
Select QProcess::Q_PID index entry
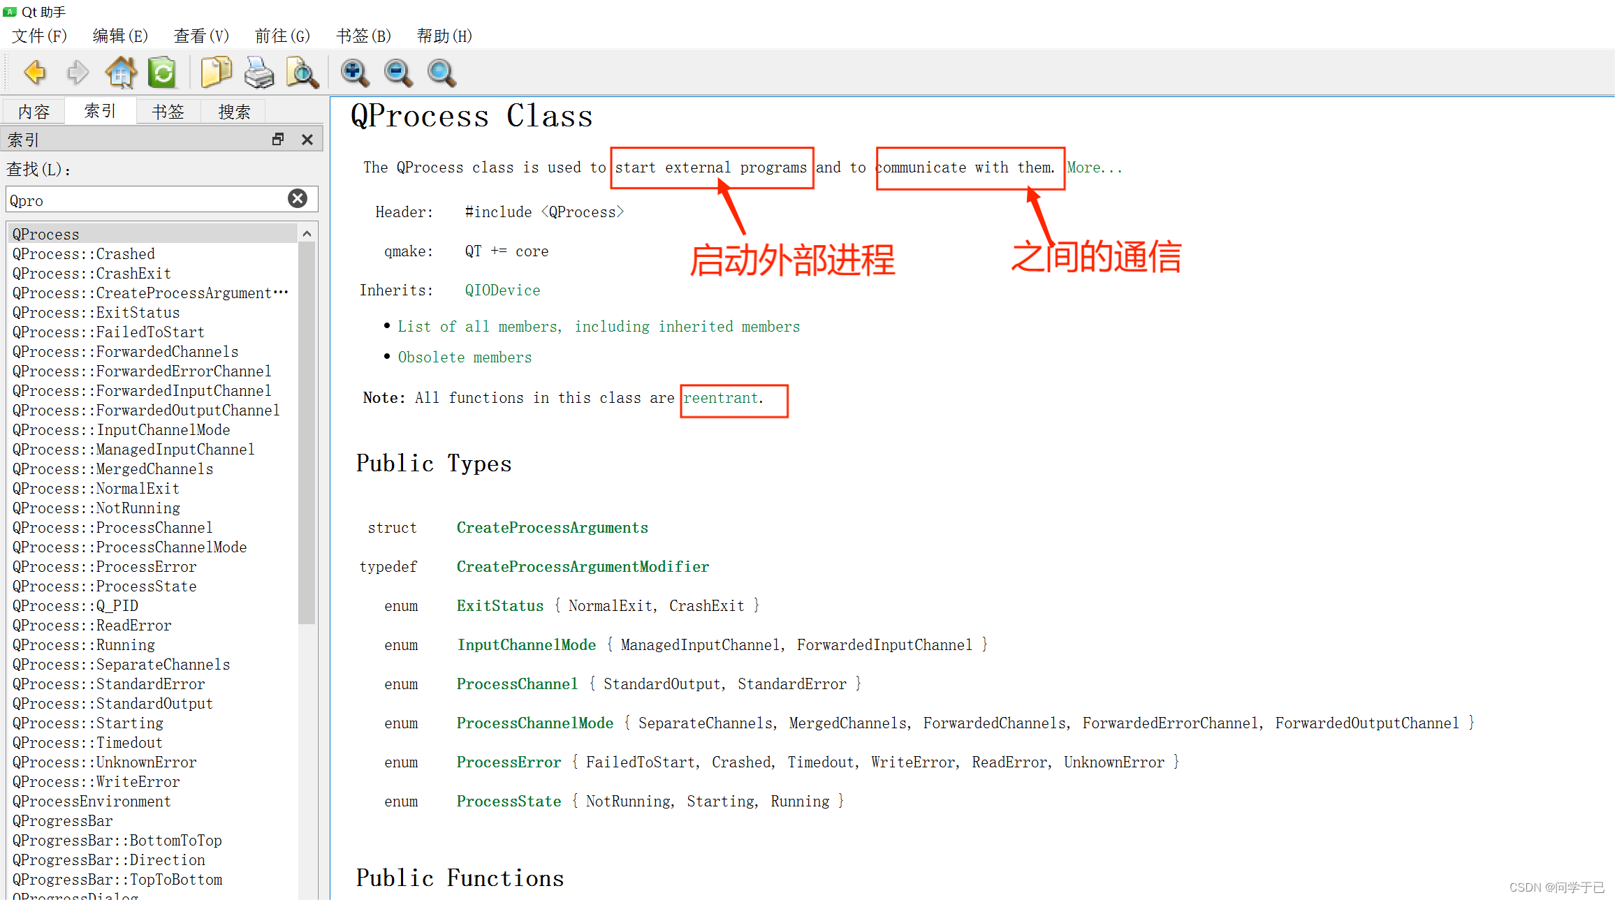point(153,606)
